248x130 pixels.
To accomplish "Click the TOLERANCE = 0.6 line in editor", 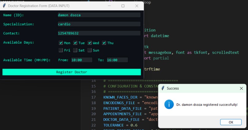I will pyautogui.click(x=120, y=125).
